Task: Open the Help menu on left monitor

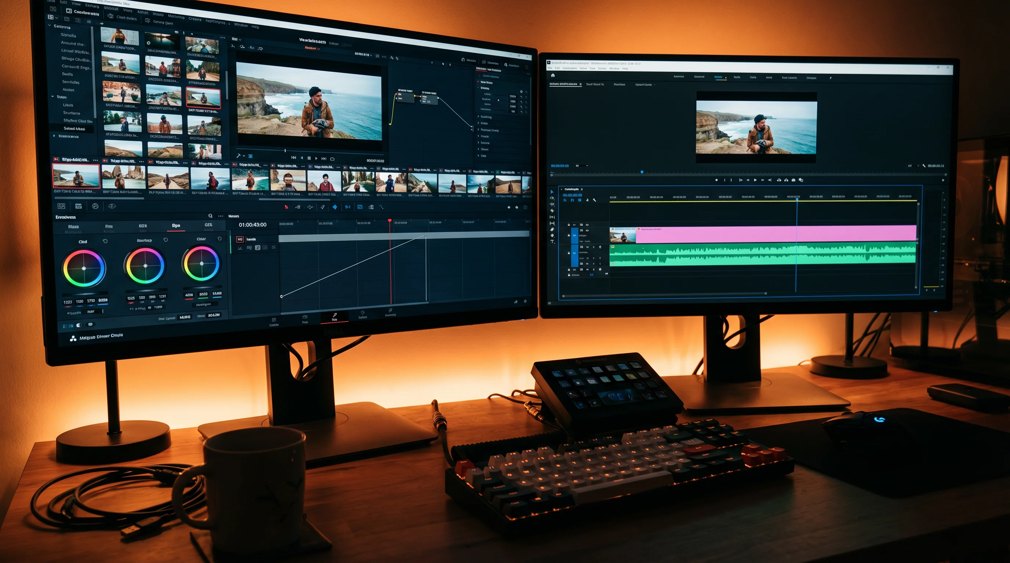Action: (255, 27)
